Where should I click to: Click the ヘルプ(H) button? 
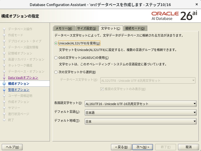click(x=12, y=147)
